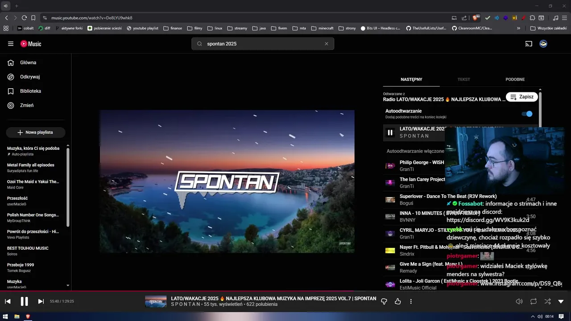Open the YouTube Music hamburger menu
The width and height of the screenshot is (571, 321).
11,44
